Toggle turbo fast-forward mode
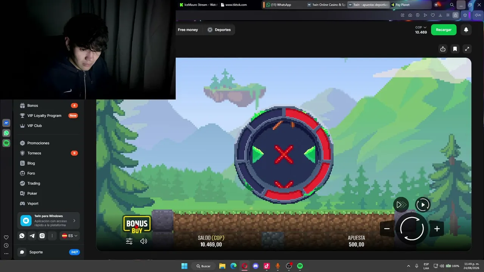 tap(401, 205)
